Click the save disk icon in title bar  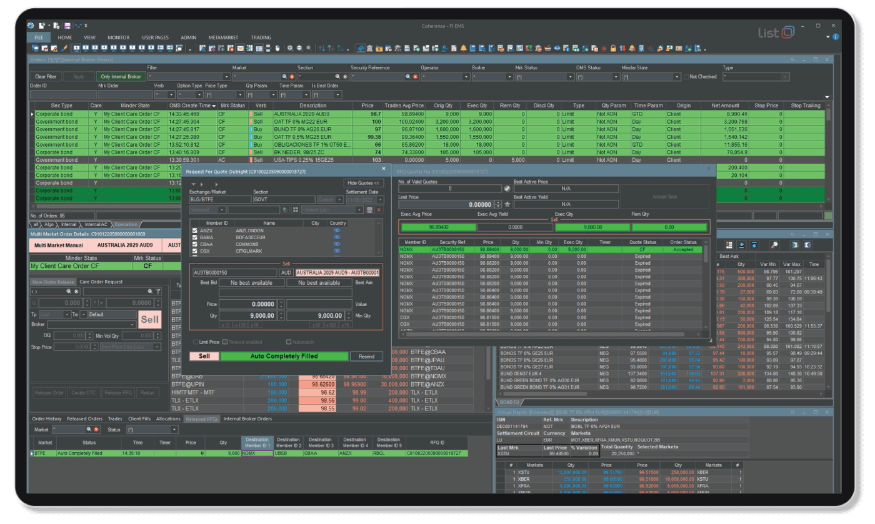tap(67, 26)
